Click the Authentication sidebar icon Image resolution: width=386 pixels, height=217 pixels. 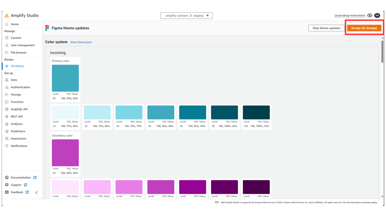(x=7, y=87)
